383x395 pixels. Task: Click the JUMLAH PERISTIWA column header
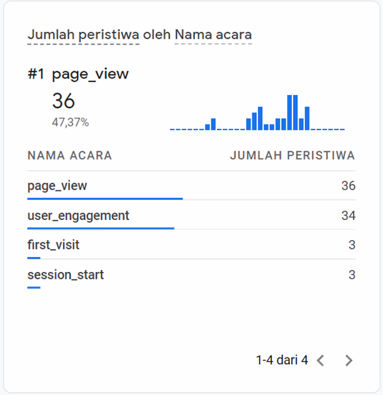pos(292,156)
